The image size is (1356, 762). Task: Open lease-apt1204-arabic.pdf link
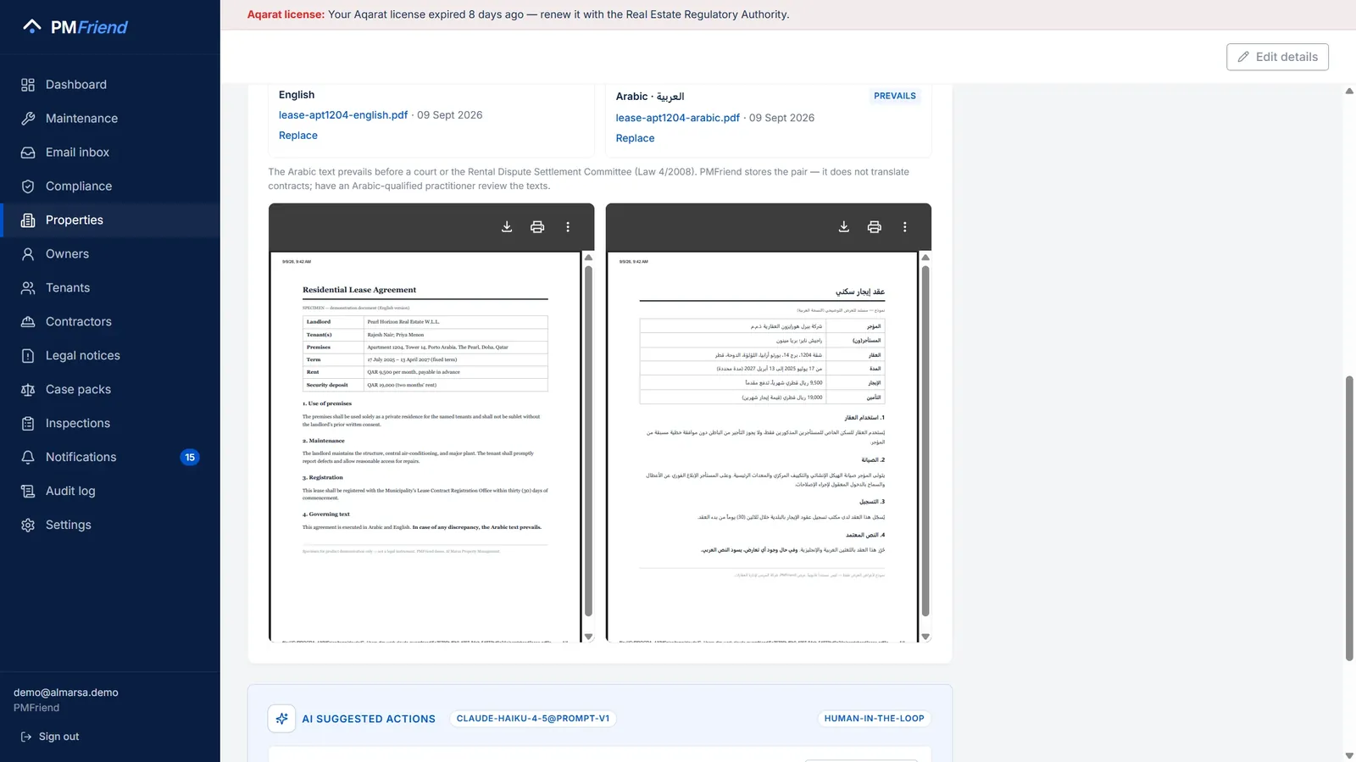click(678, 118)
